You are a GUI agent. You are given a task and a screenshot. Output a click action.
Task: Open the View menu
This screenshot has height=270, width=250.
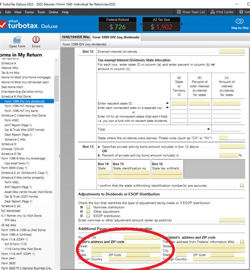click(18, 12)
